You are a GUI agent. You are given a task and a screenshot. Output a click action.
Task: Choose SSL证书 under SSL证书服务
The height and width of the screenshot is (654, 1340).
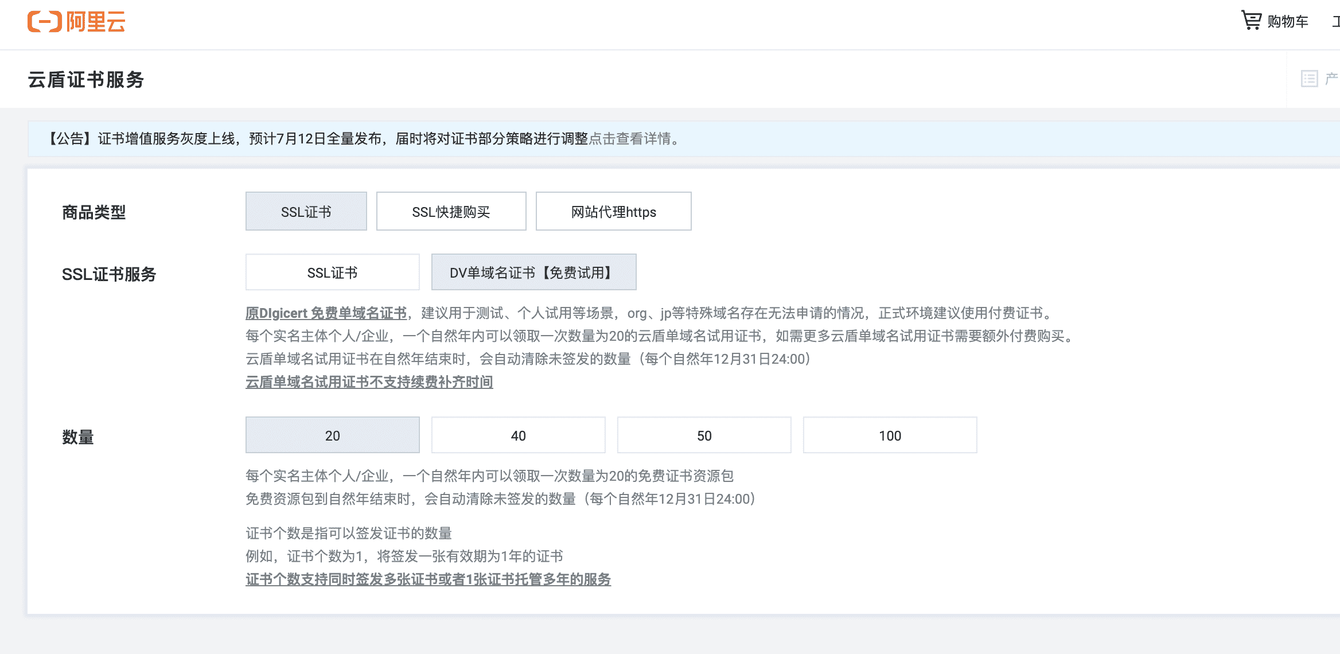[x=333, y=272]
